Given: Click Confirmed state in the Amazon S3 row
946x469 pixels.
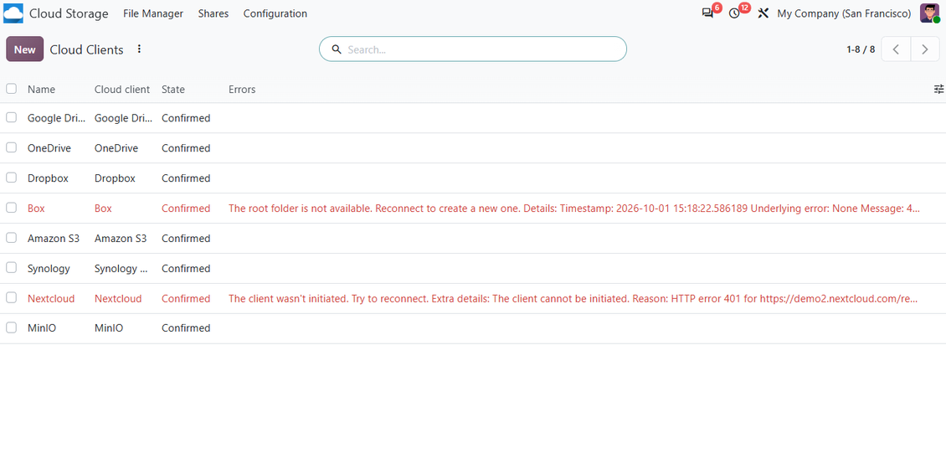Looking at the screenshot, I should point(186,239).
